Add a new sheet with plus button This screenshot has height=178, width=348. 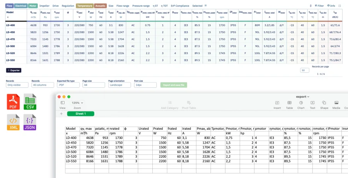click(x=61, y=114)
